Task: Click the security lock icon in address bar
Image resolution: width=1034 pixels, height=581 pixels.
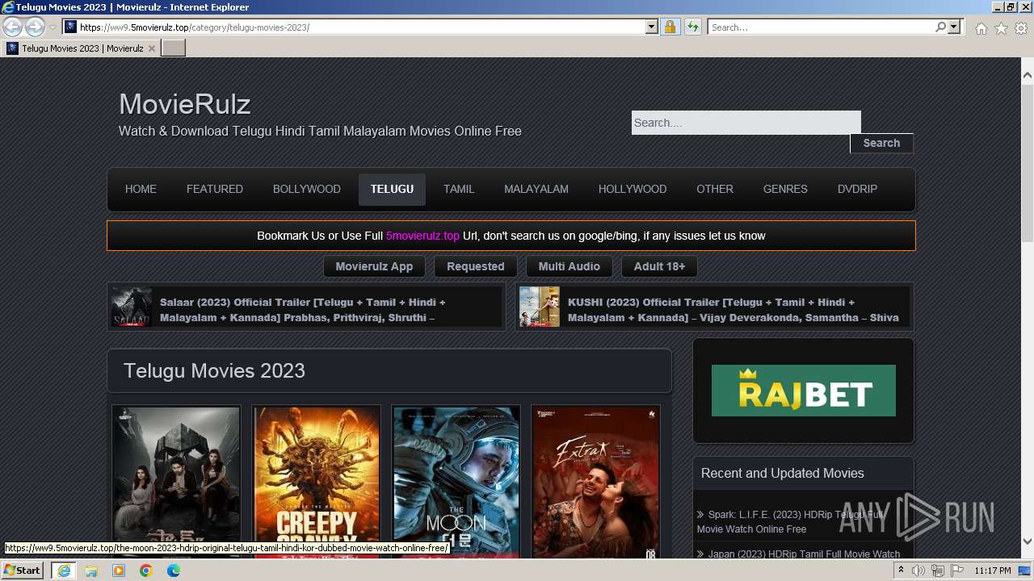Action: click(x=670, y=27)
